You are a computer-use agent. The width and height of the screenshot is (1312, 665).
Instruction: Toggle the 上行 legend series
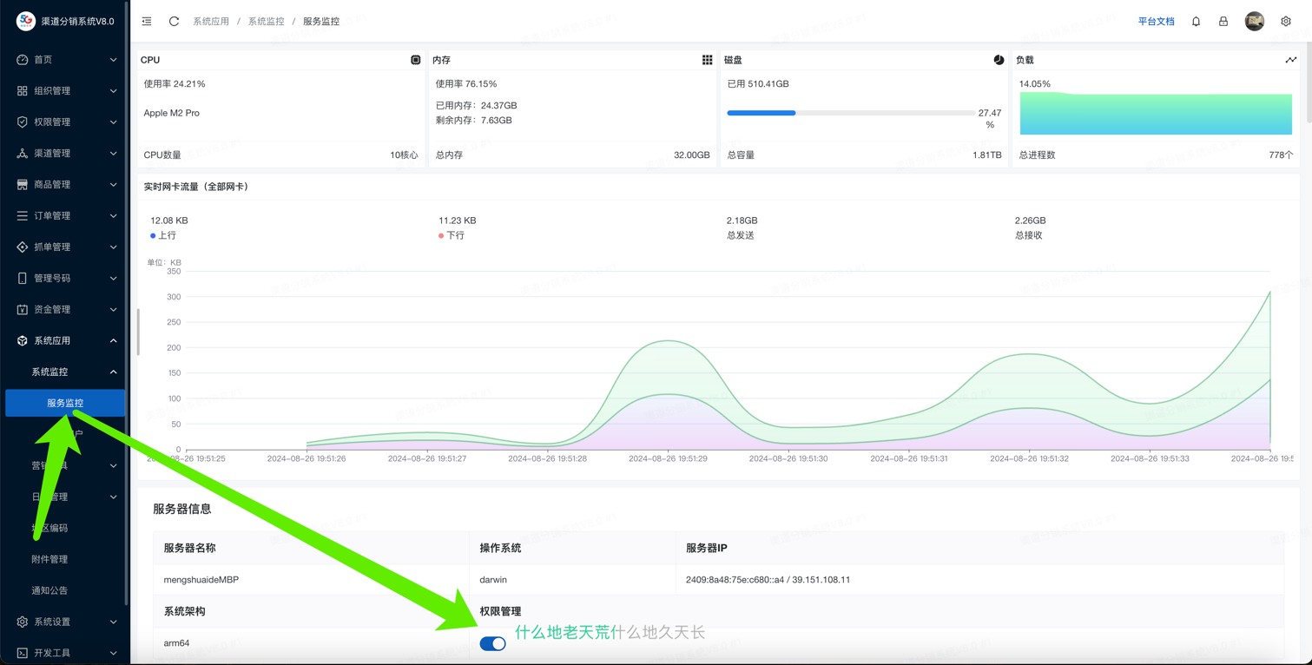pyautogui.click(x=163, y=235)
